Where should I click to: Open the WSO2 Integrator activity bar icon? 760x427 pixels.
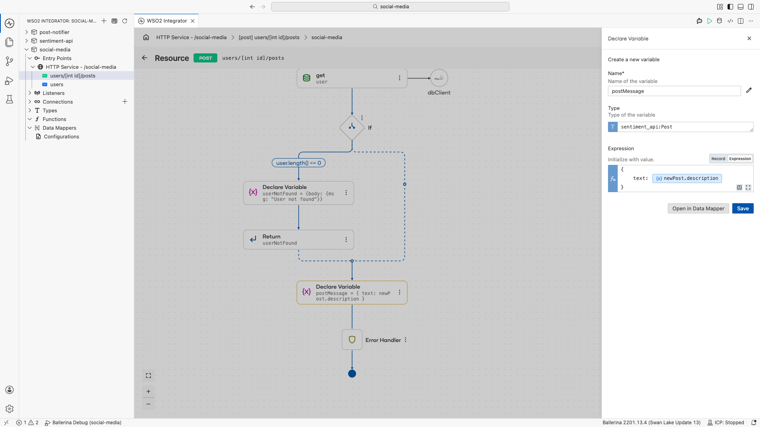tap(9, 23)
